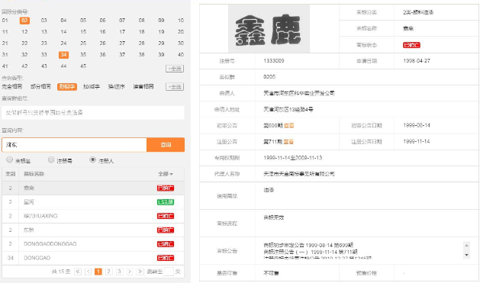Open the 全部 status filter dropdown
Viewport: 480px width, 283px height.
[x=166, y=174]
